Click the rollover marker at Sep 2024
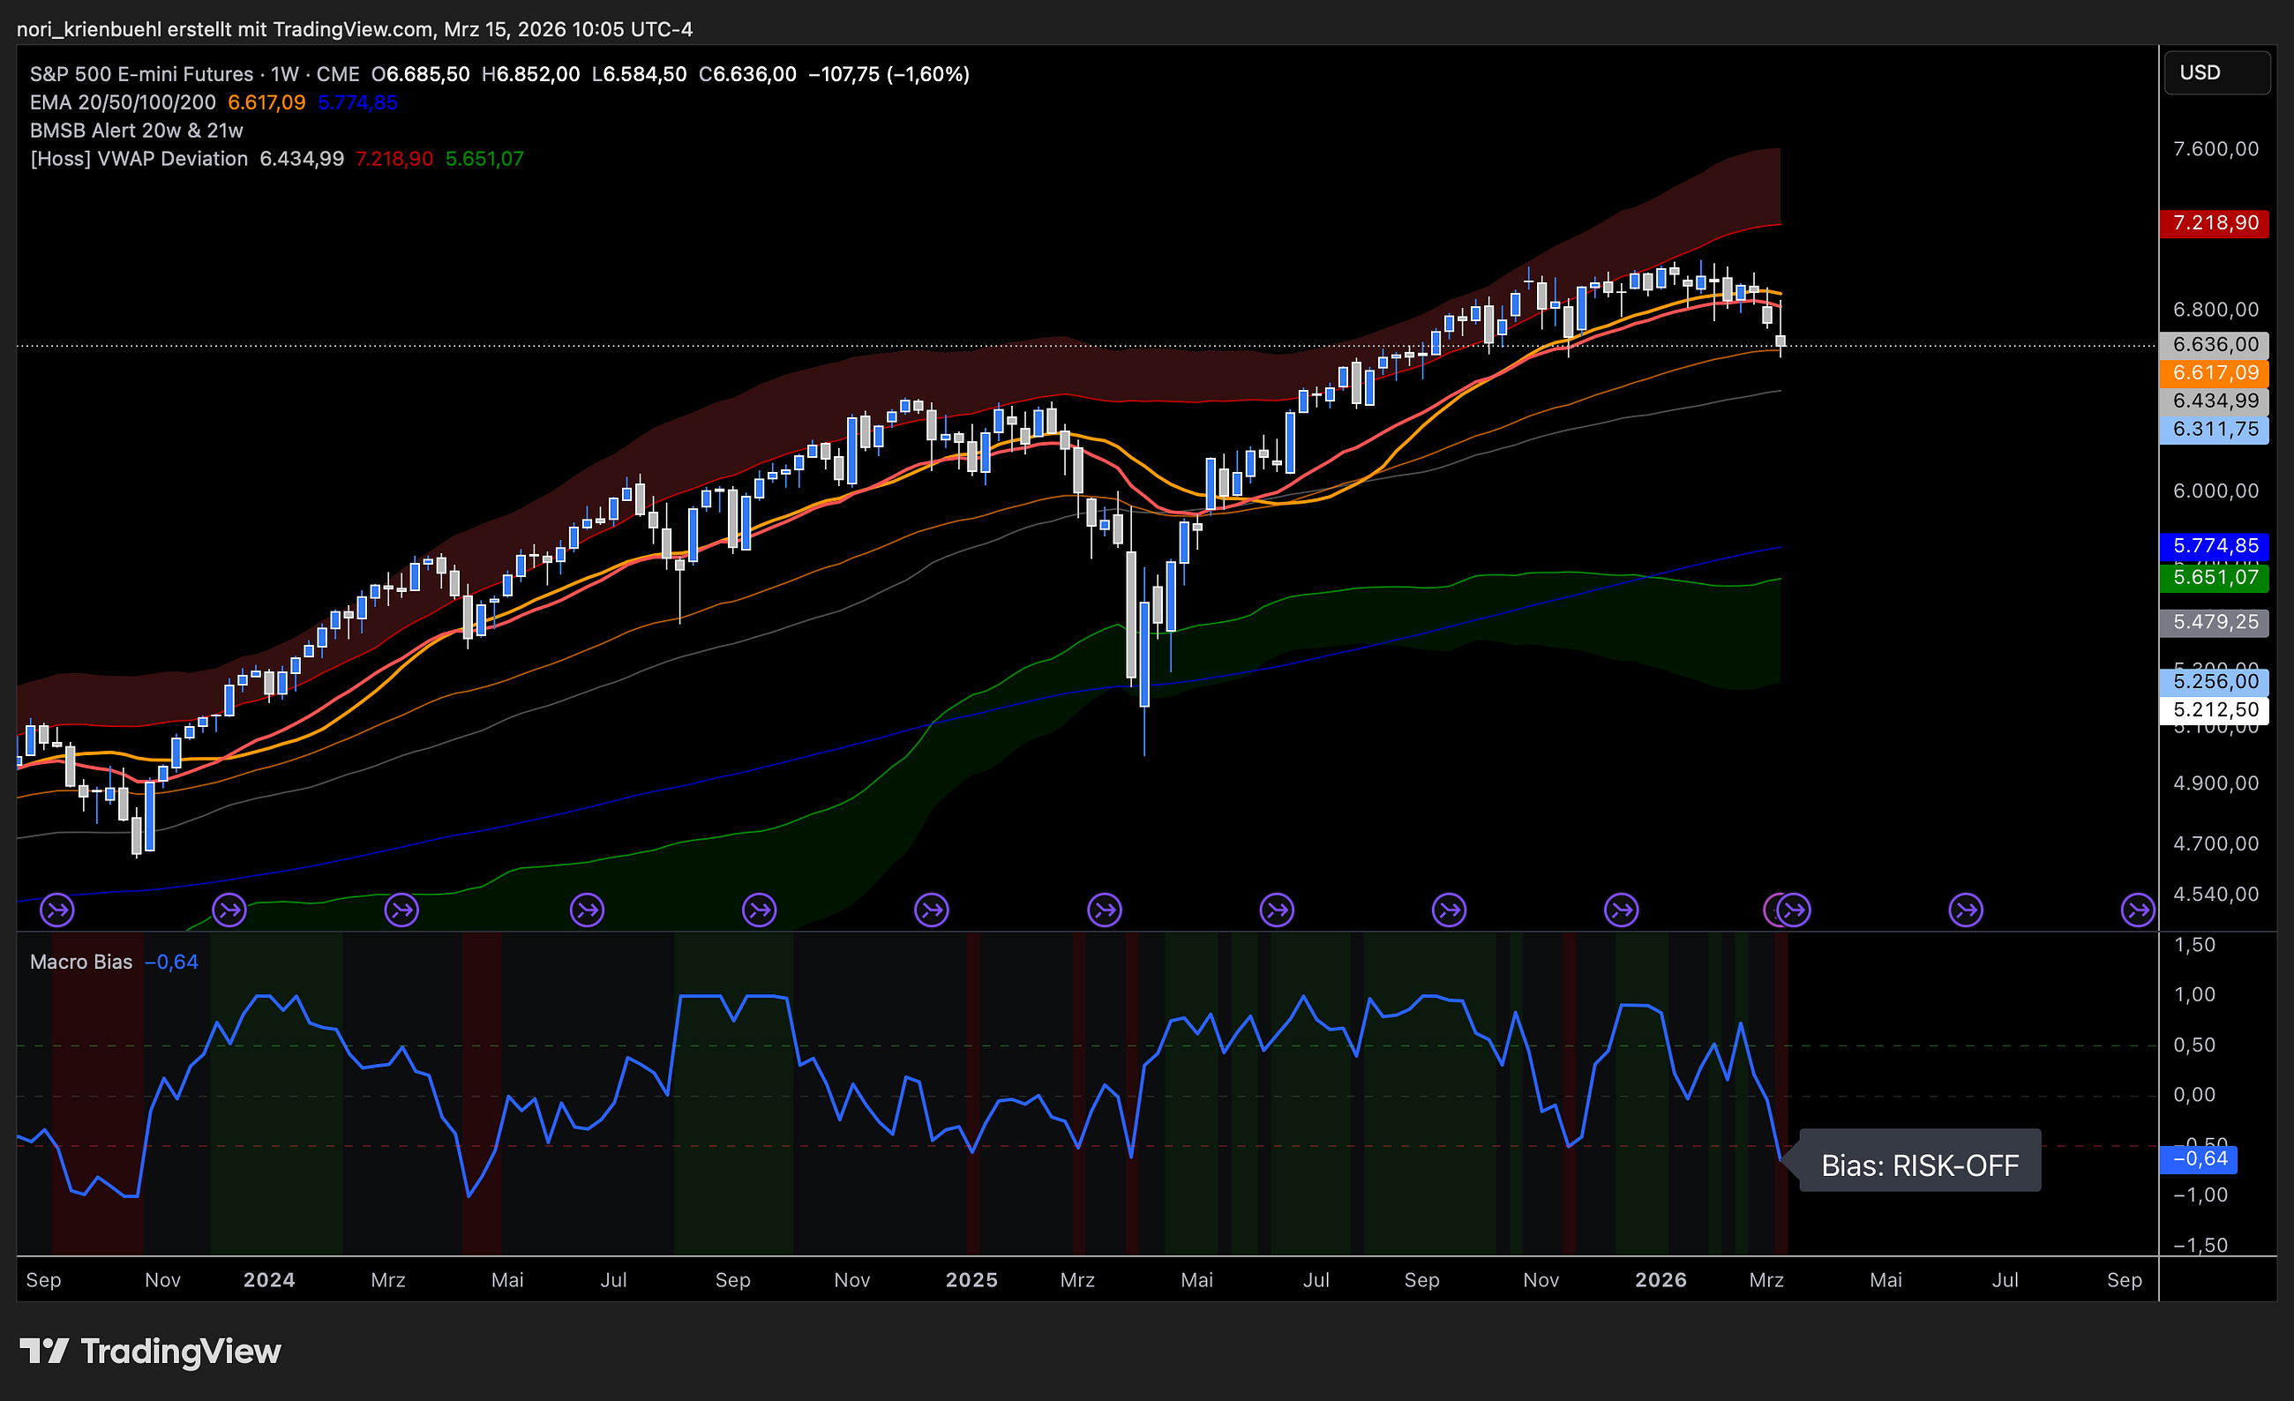Screen dimensions: 2294x1401 point(759,910)
